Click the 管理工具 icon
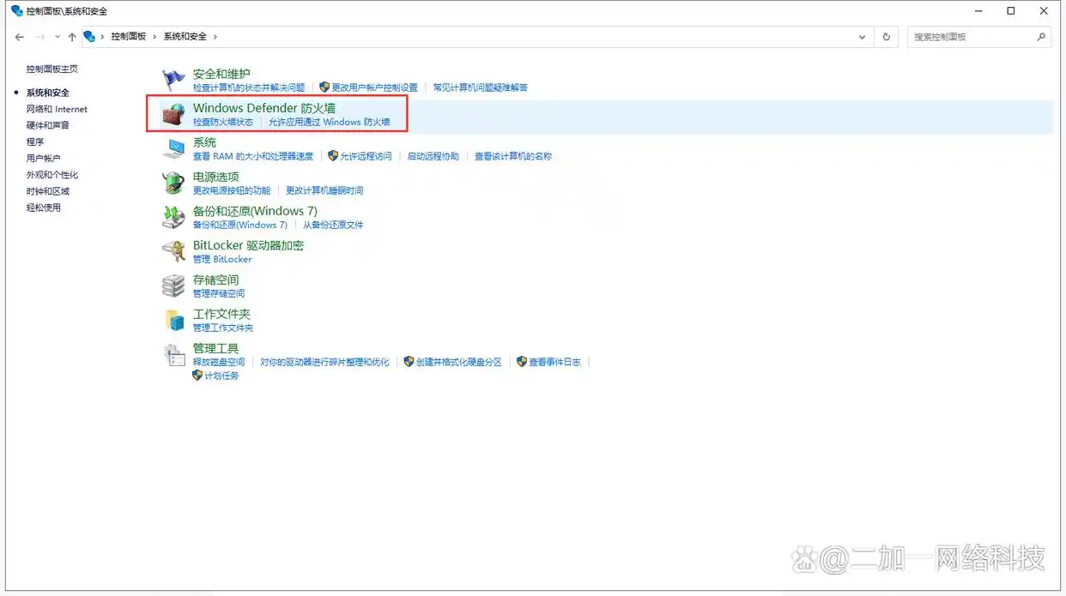This screenshot has width=1066, height=596. [x=173, y=353]
